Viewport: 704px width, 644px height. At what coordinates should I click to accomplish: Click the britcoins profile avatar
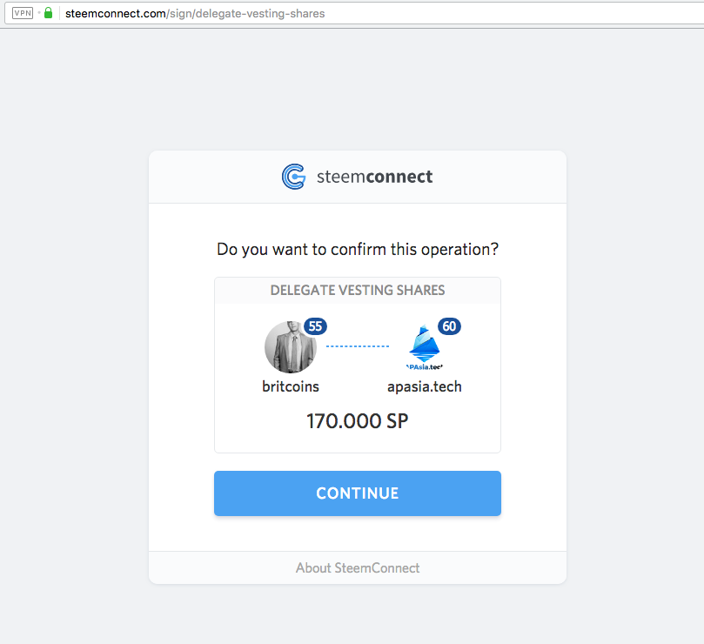pyautogui.click(x=291, y=347)
